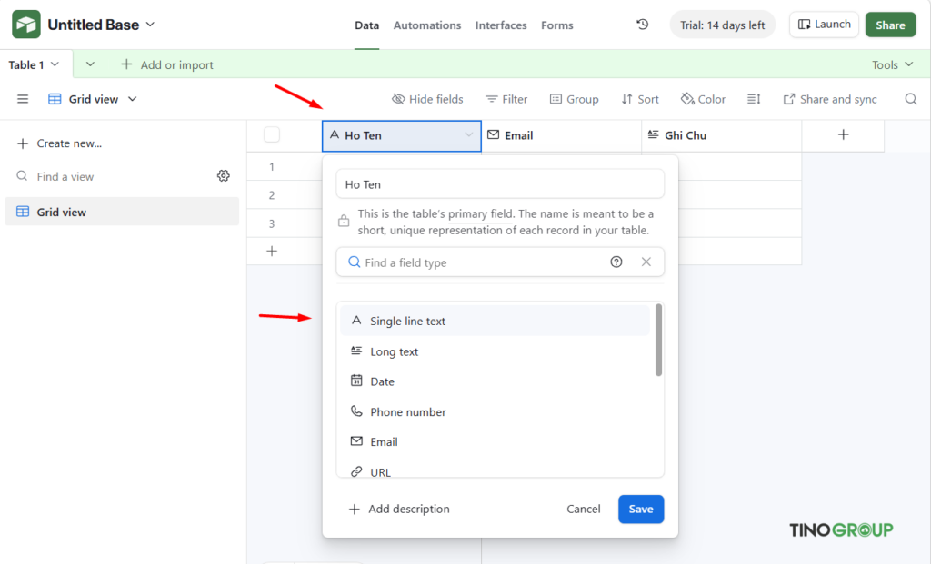Image resolution: width=931 pixels, height=564 pixels.
Task: Open base history via the clock icon
Action: (x=642, y=25)
